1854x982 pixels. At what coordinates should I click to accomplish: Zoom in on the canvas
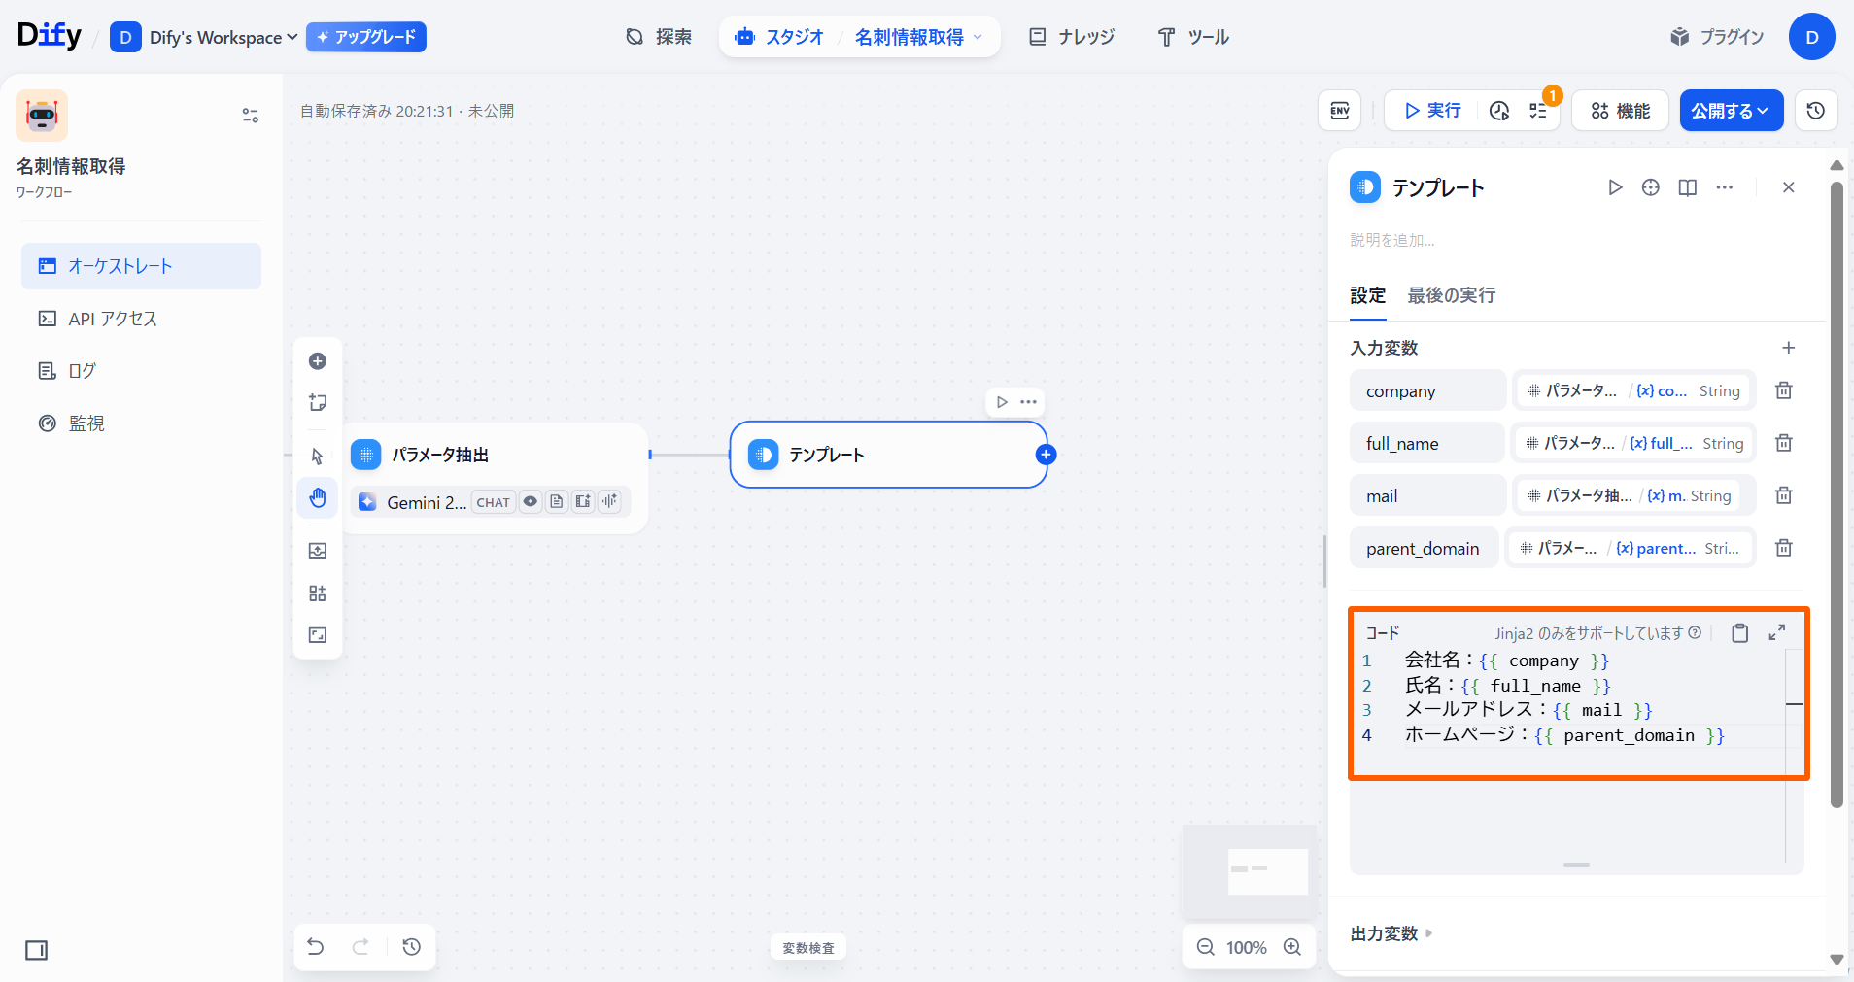click(x=1291, y=947)
